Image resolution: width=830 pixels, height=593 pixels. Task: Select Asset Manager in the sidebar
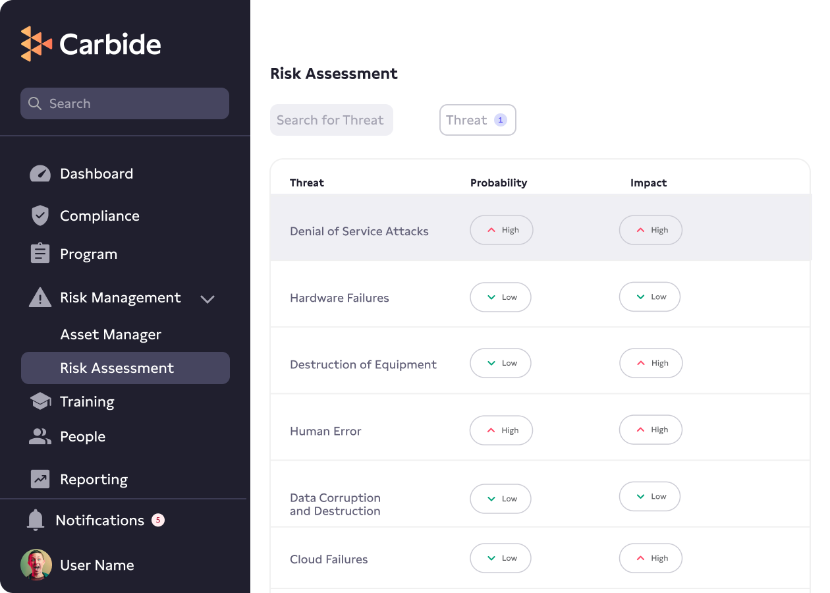(111, 334)
